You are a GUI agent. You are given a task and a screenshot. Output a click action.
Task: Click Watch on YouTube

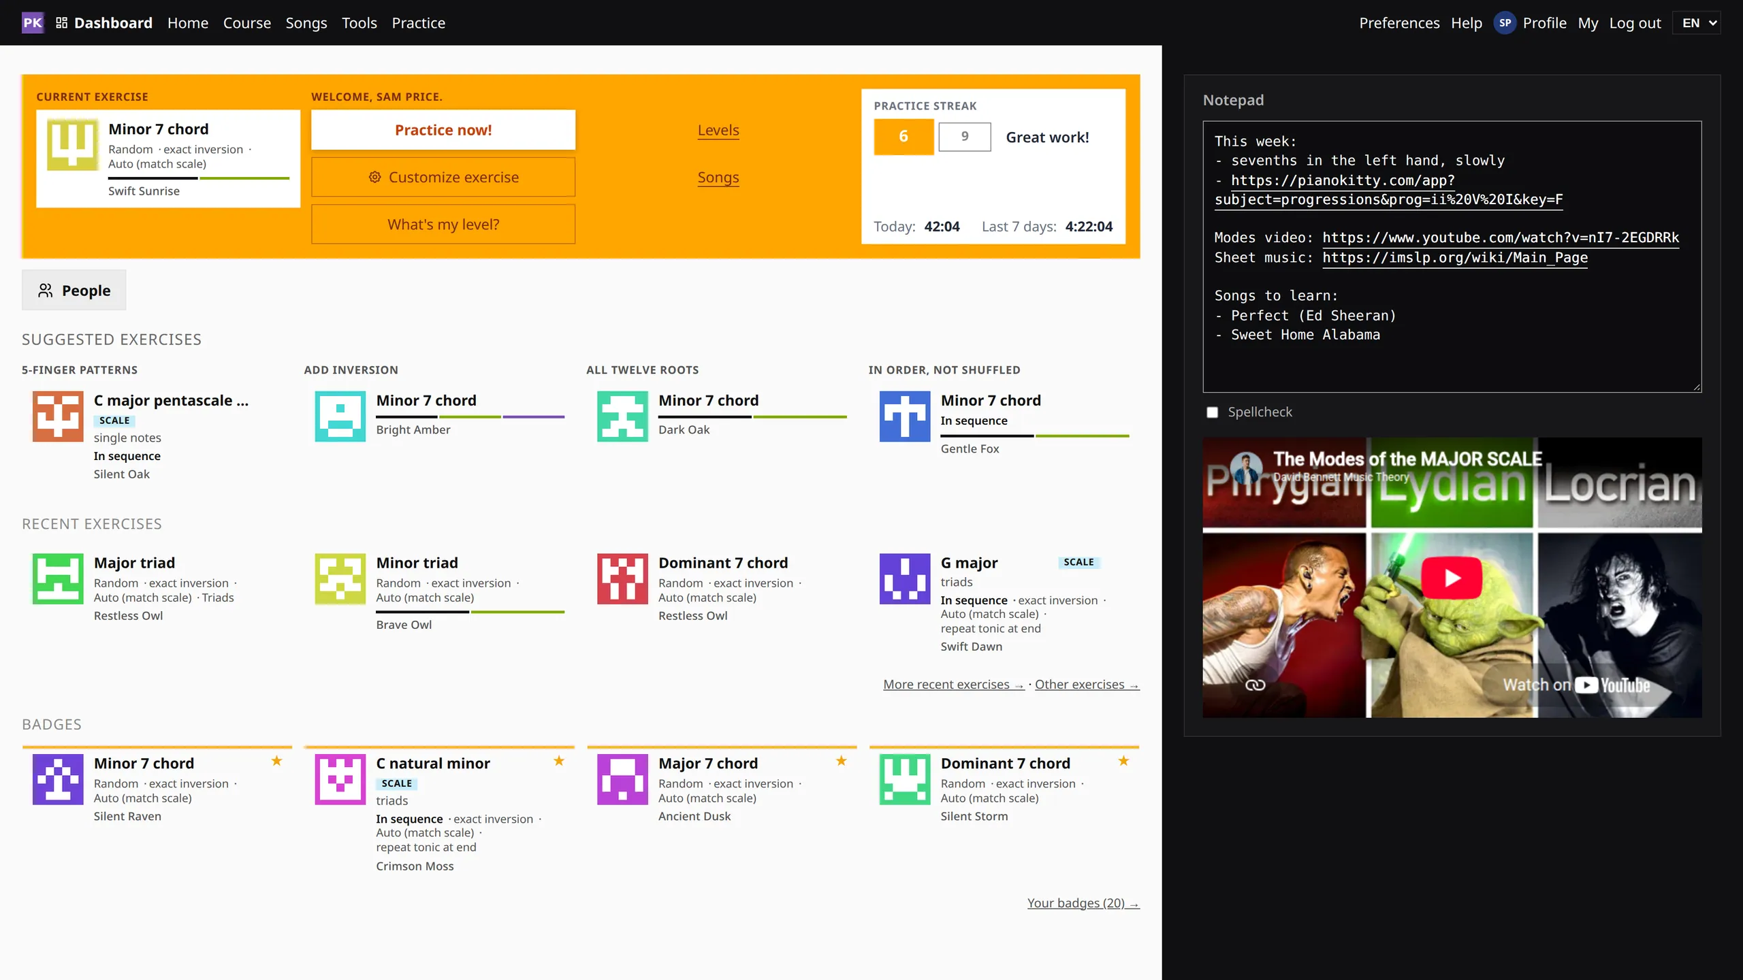(x=1576, y=685)
